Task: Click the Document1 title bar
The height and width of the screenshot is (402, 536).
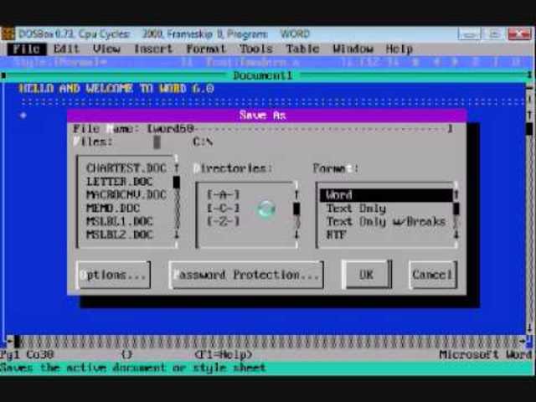Action: pos(262,75)
